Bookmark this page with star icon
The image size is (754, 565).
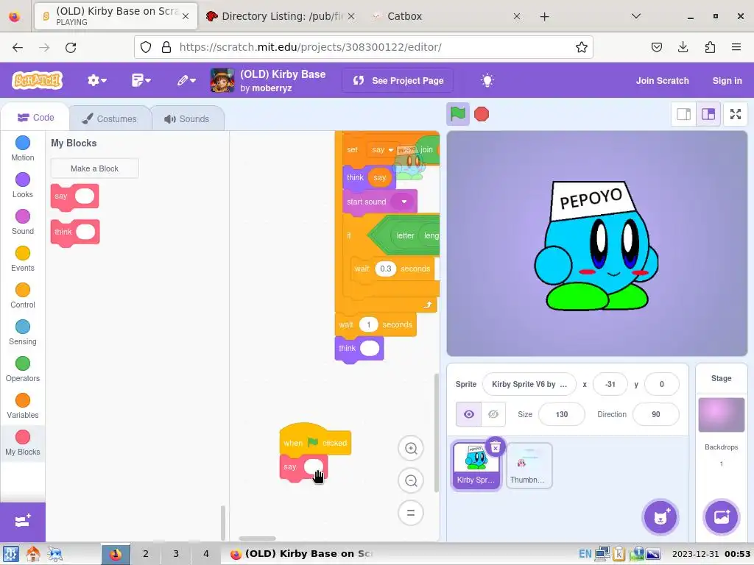tap(582, 47)
